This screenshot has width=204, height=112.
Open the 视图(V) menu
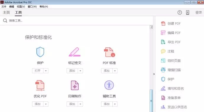tap(21, 6)
